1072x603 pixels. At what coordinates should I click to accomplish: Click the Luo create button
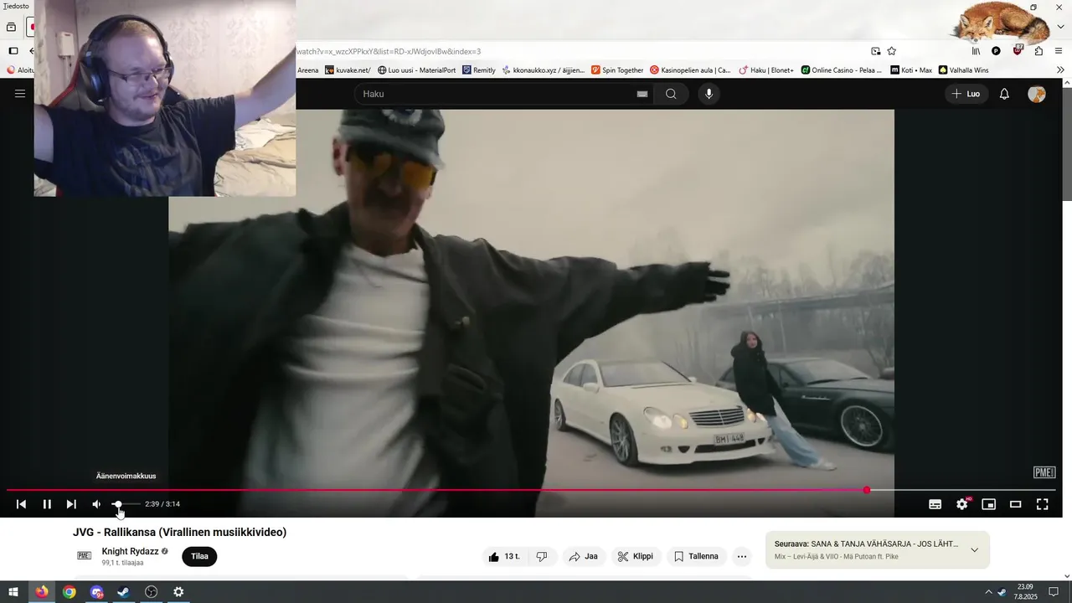[x=966, y=94]
